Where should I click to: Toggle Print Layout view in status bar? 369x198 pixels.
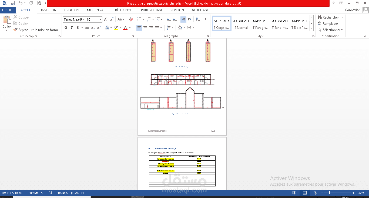point(305,193)
